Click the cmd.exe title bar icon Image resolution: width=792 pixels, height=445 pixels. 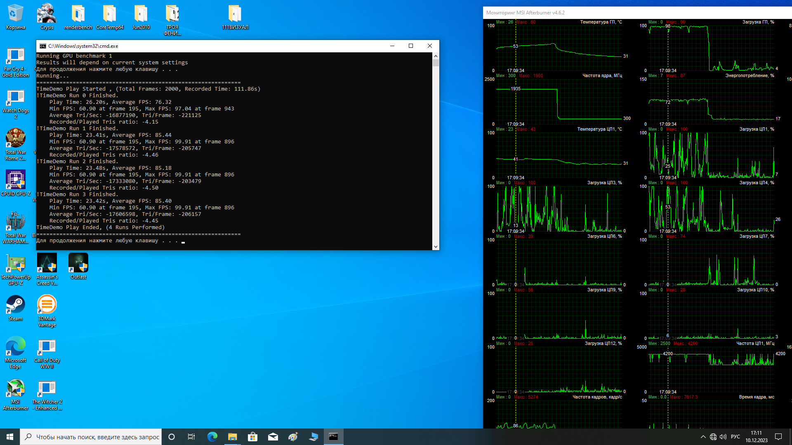[42, 46]
